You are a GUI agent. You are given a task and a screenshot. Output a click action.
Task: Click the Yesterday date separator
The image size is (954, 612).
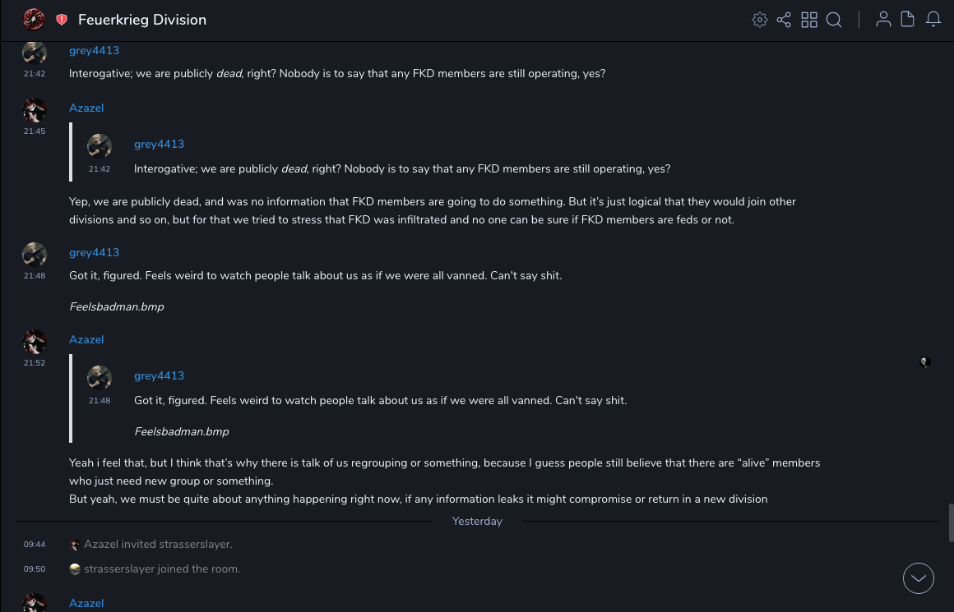coord(477,521)
